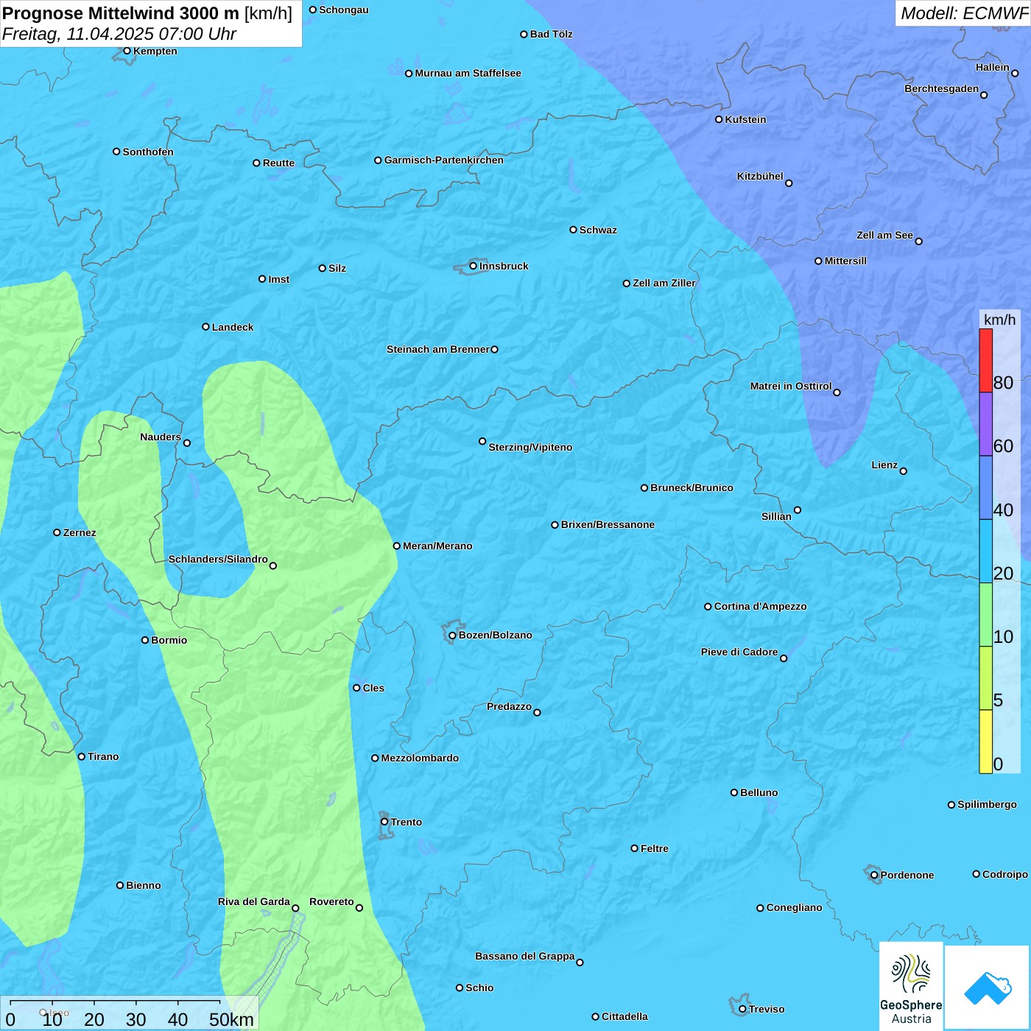Viewport: 1031px width, 1031px height.
Task: Click the blue cloud logo in the corner
Action: pos(988,988)
